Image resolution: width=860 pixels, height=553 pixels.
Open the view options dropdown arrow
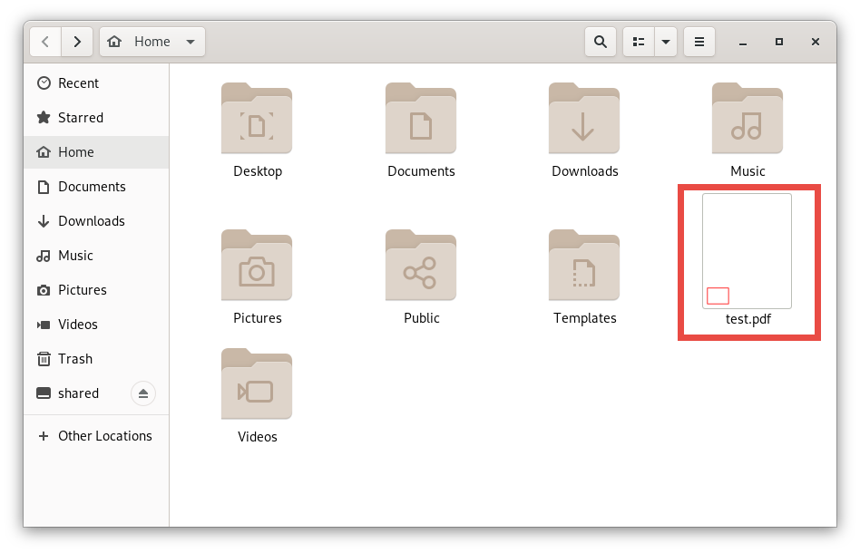[666, 41]
